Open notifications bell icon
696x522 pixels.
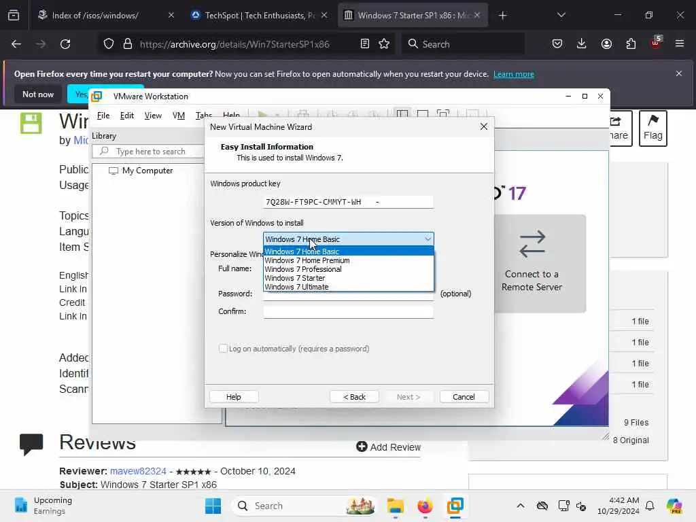coord(650,506)
